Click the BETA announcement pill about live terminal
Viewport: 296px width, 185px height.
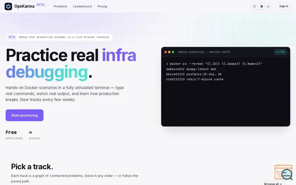(59, 37)
